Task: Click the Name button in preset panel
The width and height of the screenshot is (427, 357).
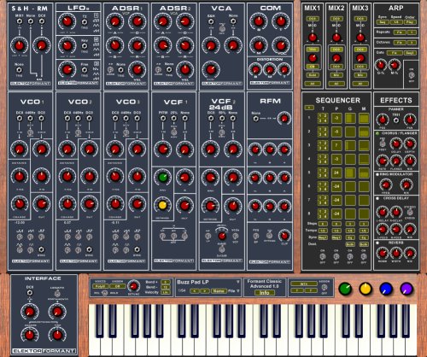Action: tap(219, 291)
